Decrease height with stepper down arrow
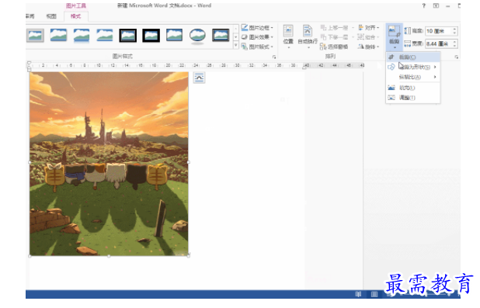Screen dimensions: 480x308 (454, 33)
